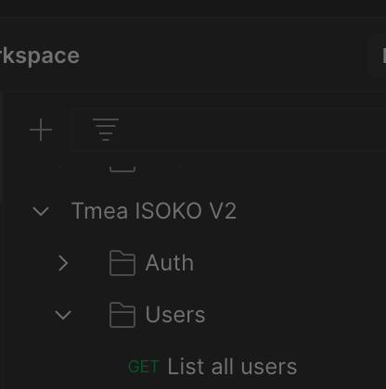Select the Auth folder label
Screen dimensions: 386x389
click(170, 263)
